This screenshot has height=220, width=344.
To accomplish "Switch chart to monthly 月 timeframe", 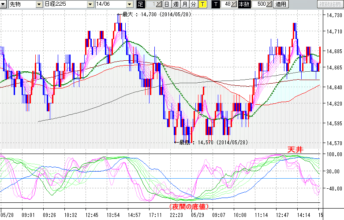I will pyautogui.click(x=184, y=4).
